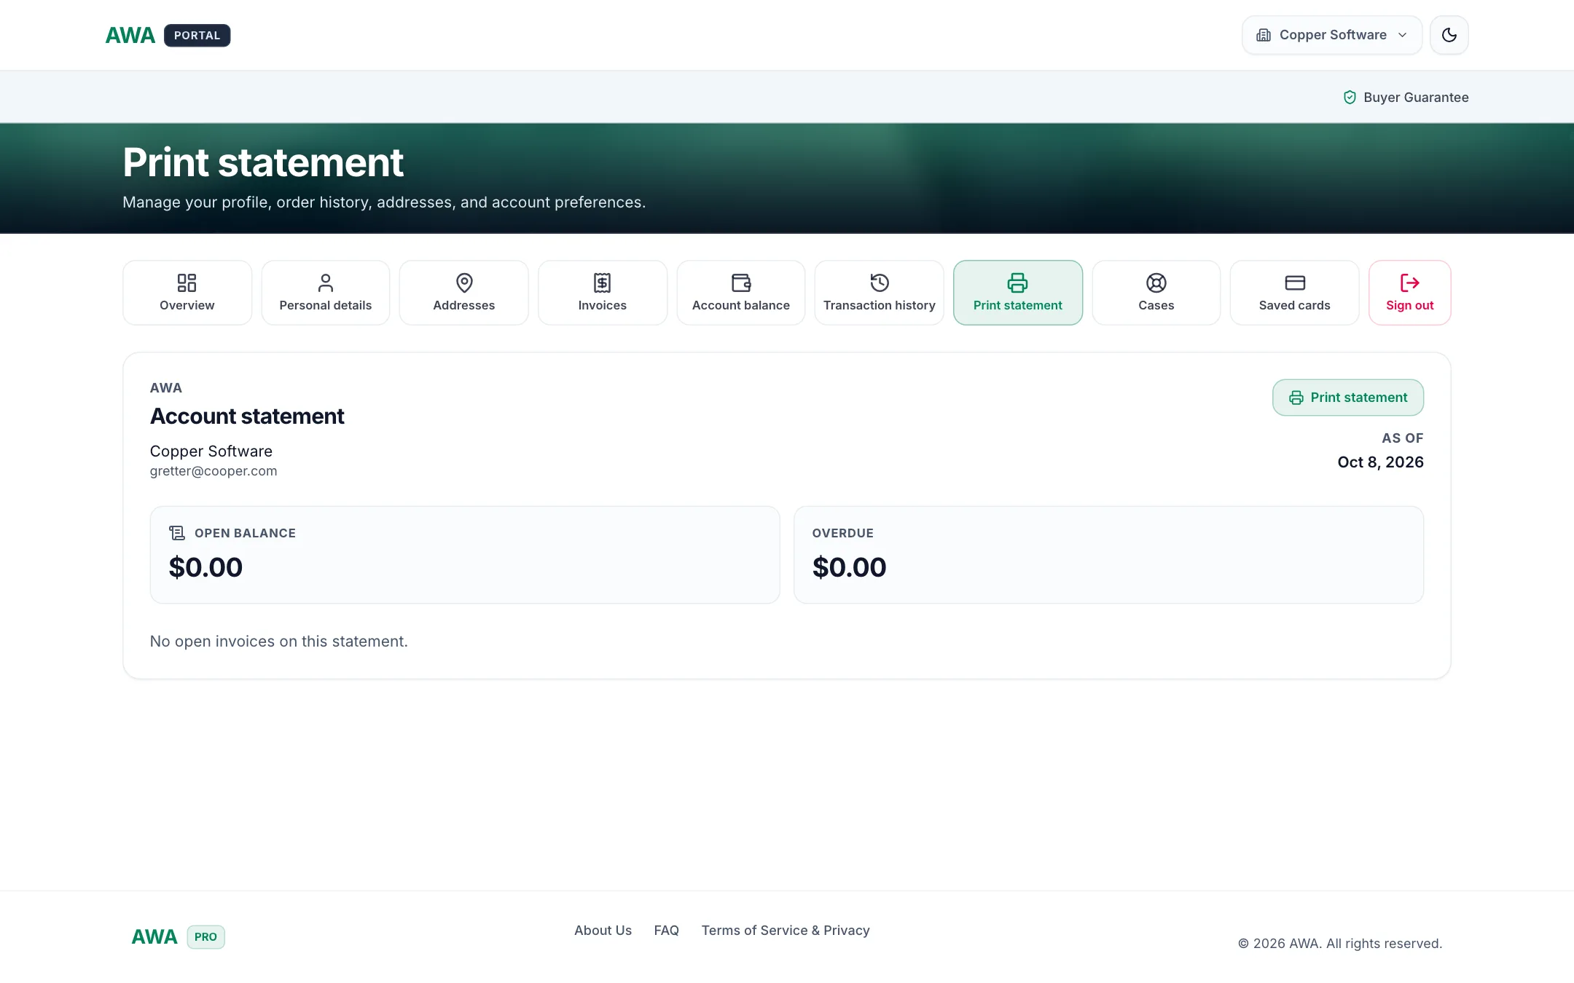The height and width of the screenshot is (983, 1574).
Task: Select the Account balance tab label
Action: tap(741, 305)
